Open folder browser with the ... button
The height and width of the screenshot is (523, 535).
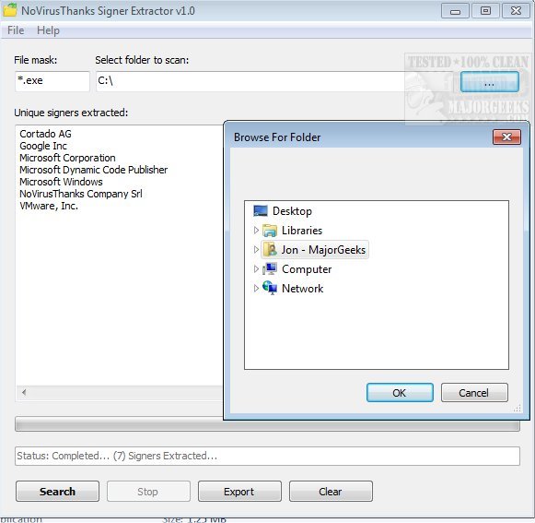click(489, 82)
